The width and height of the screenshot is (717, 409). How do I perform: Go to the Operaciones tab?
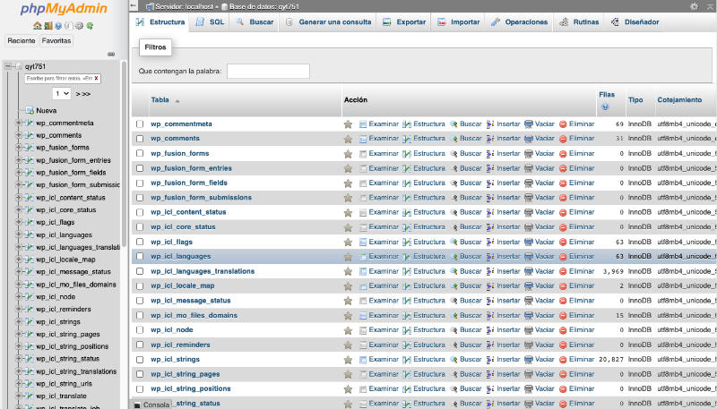(x=520, y=21)
